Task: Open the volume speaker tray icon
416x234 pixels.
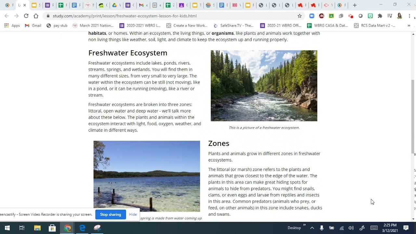Action: click(351, 228)
